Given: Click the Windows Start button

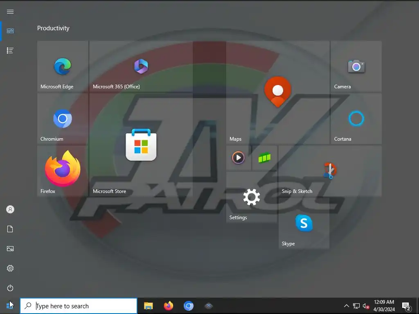Looking at the screenshot, I should click(10, 306).
